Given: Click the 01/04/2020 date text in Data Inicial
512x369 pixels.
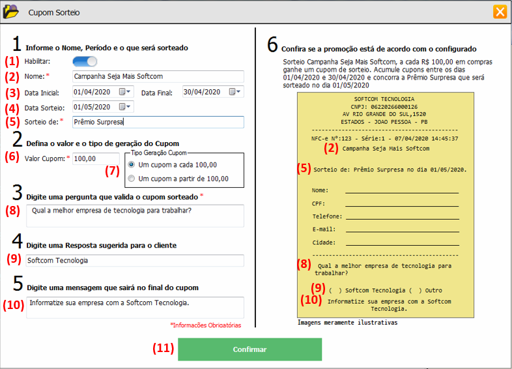Looking at the screenshot, I should click(94, 92).
